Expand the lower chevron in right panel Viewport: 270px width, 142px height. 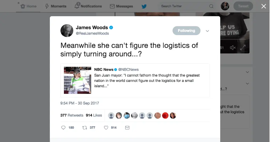(x=247, y=83)
